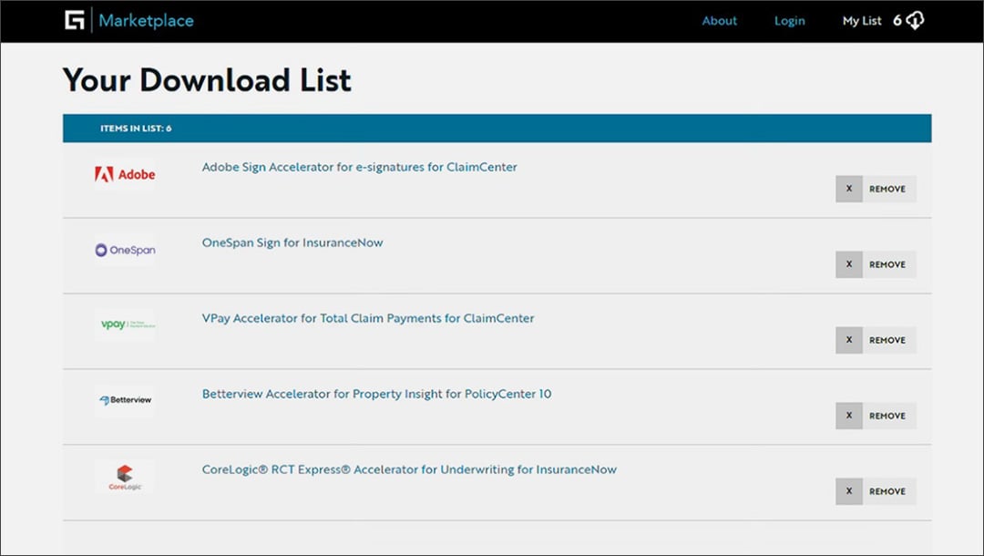This screenshot has height=556, width=984.
Task: Open the Adobe Sign Accelerator for ClaimCenter listing
Action: 359,167
